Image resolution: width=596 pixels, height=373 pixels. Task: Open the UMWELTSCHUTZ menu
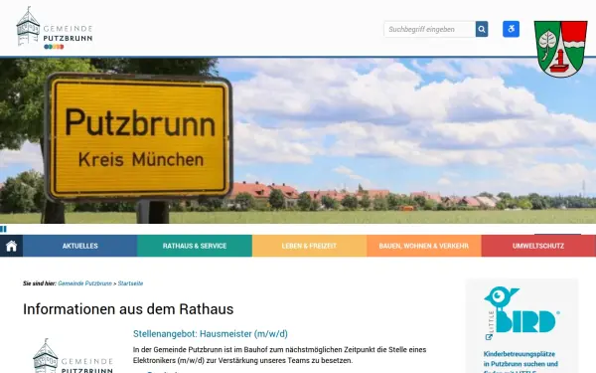point(538,246)
